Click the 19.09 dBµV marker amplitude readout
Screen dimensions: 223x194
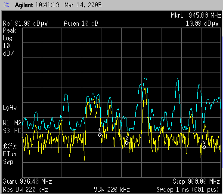click(x=202, y=24)
